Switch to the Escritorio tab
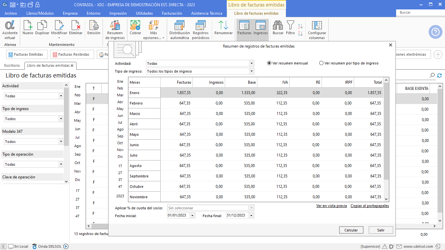445x250 pixels. pyautogui.click(x=12, y=65)
